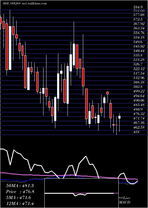The height and width of the screenshot is (208, 148).
Task: Click the 535.8 price axis label
Action: point(138,55)
